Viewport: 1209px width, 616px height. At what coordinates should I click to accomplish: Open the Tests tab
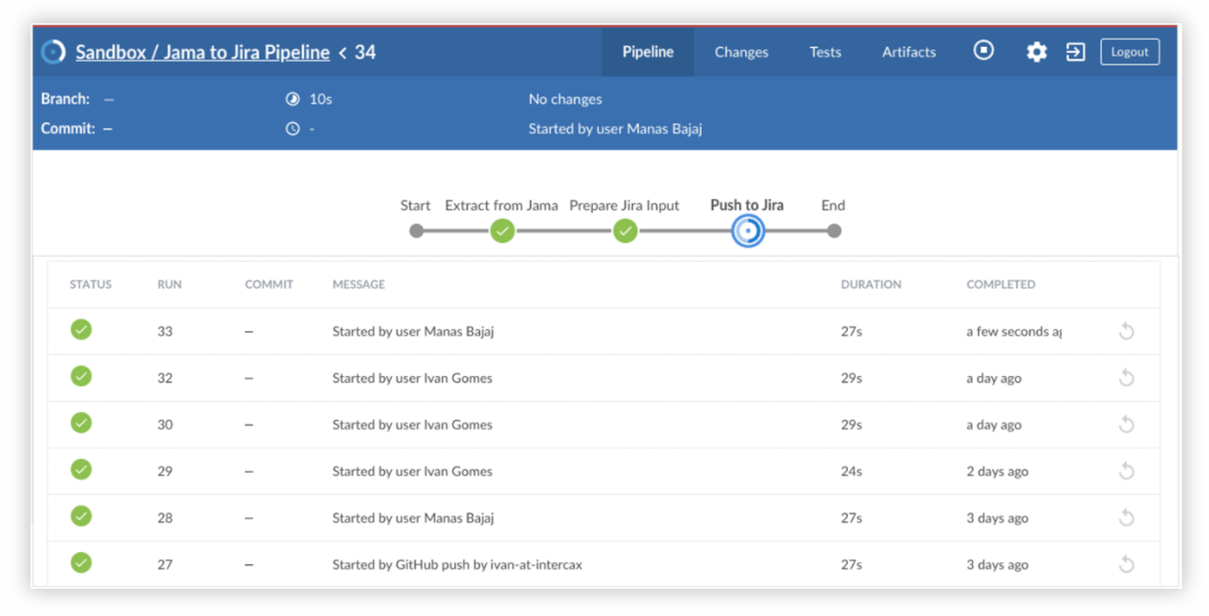[x=825, y=52]
